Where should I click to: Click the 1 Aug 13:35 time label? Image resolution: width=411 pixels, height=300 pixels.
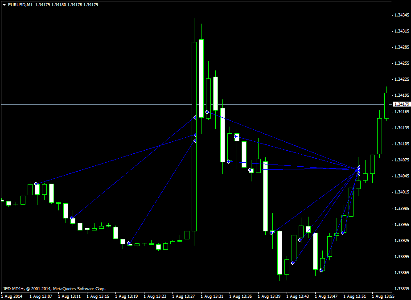click(x=241, y=296)
